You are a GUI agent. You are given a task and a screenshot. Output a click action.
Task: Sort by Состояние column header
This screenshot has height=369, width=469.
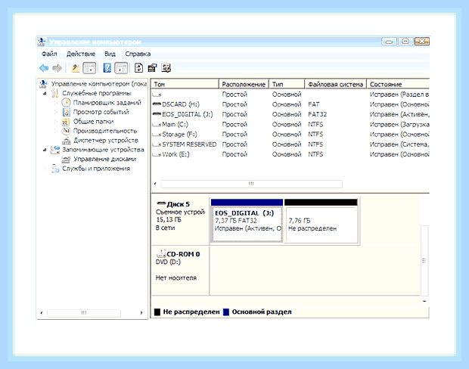click(398, 84)
